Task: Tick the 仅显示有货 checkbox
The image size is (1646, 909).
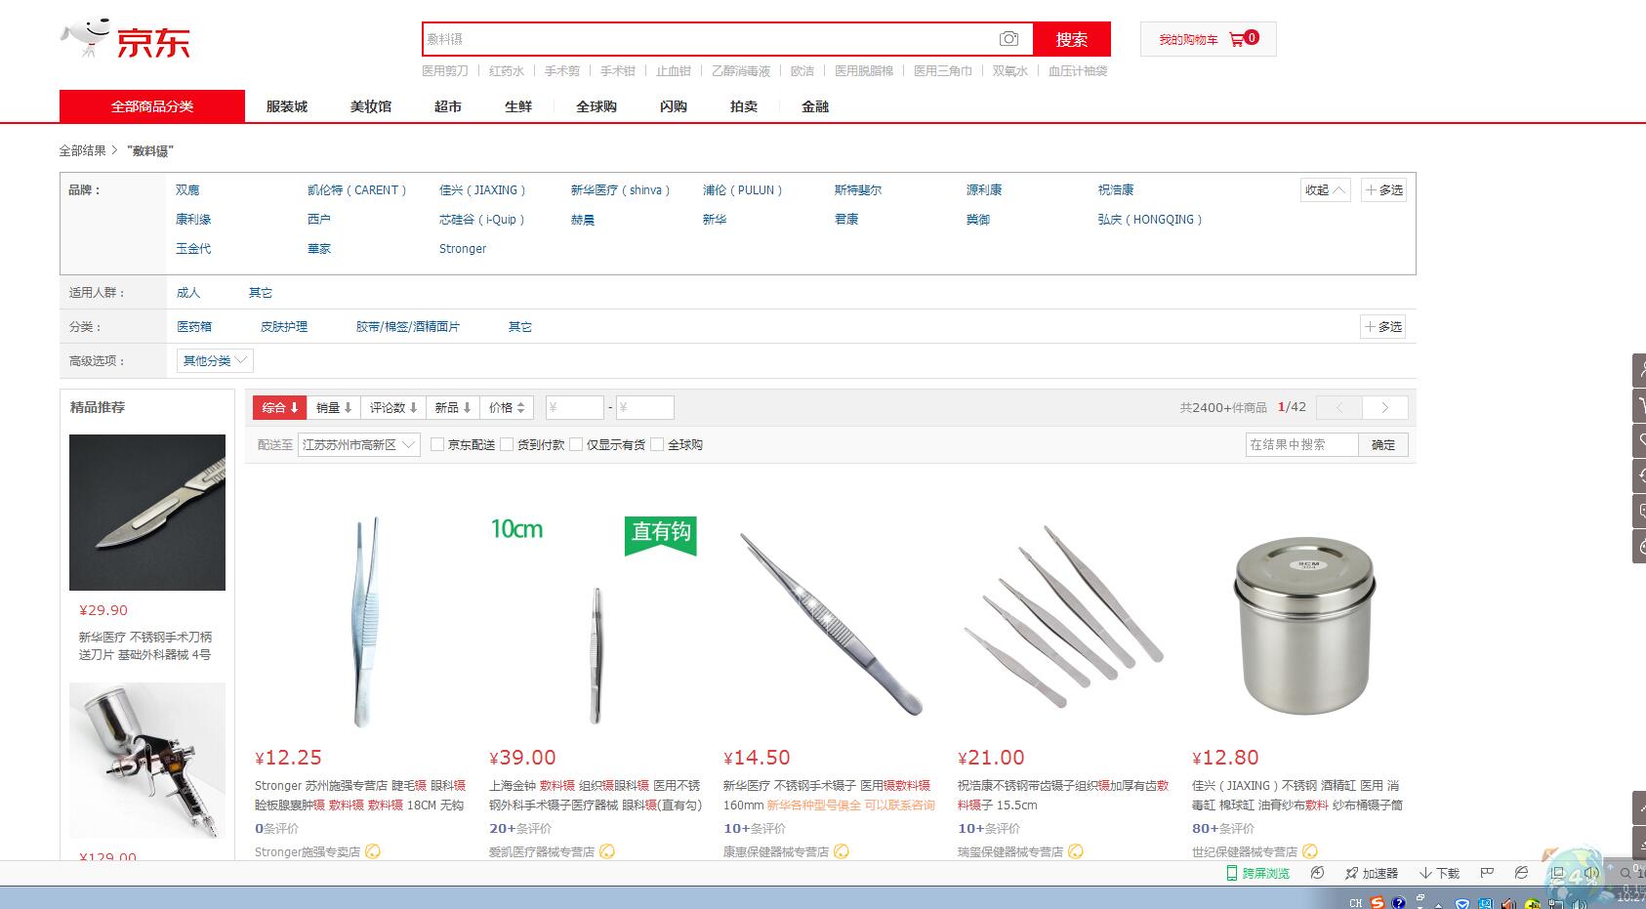Action: click(576, 444)
